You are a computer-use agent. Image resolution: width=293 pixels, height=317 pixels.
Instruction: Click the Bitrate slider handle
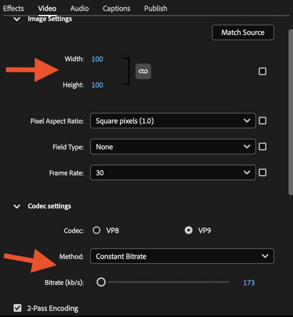point(101,282)
